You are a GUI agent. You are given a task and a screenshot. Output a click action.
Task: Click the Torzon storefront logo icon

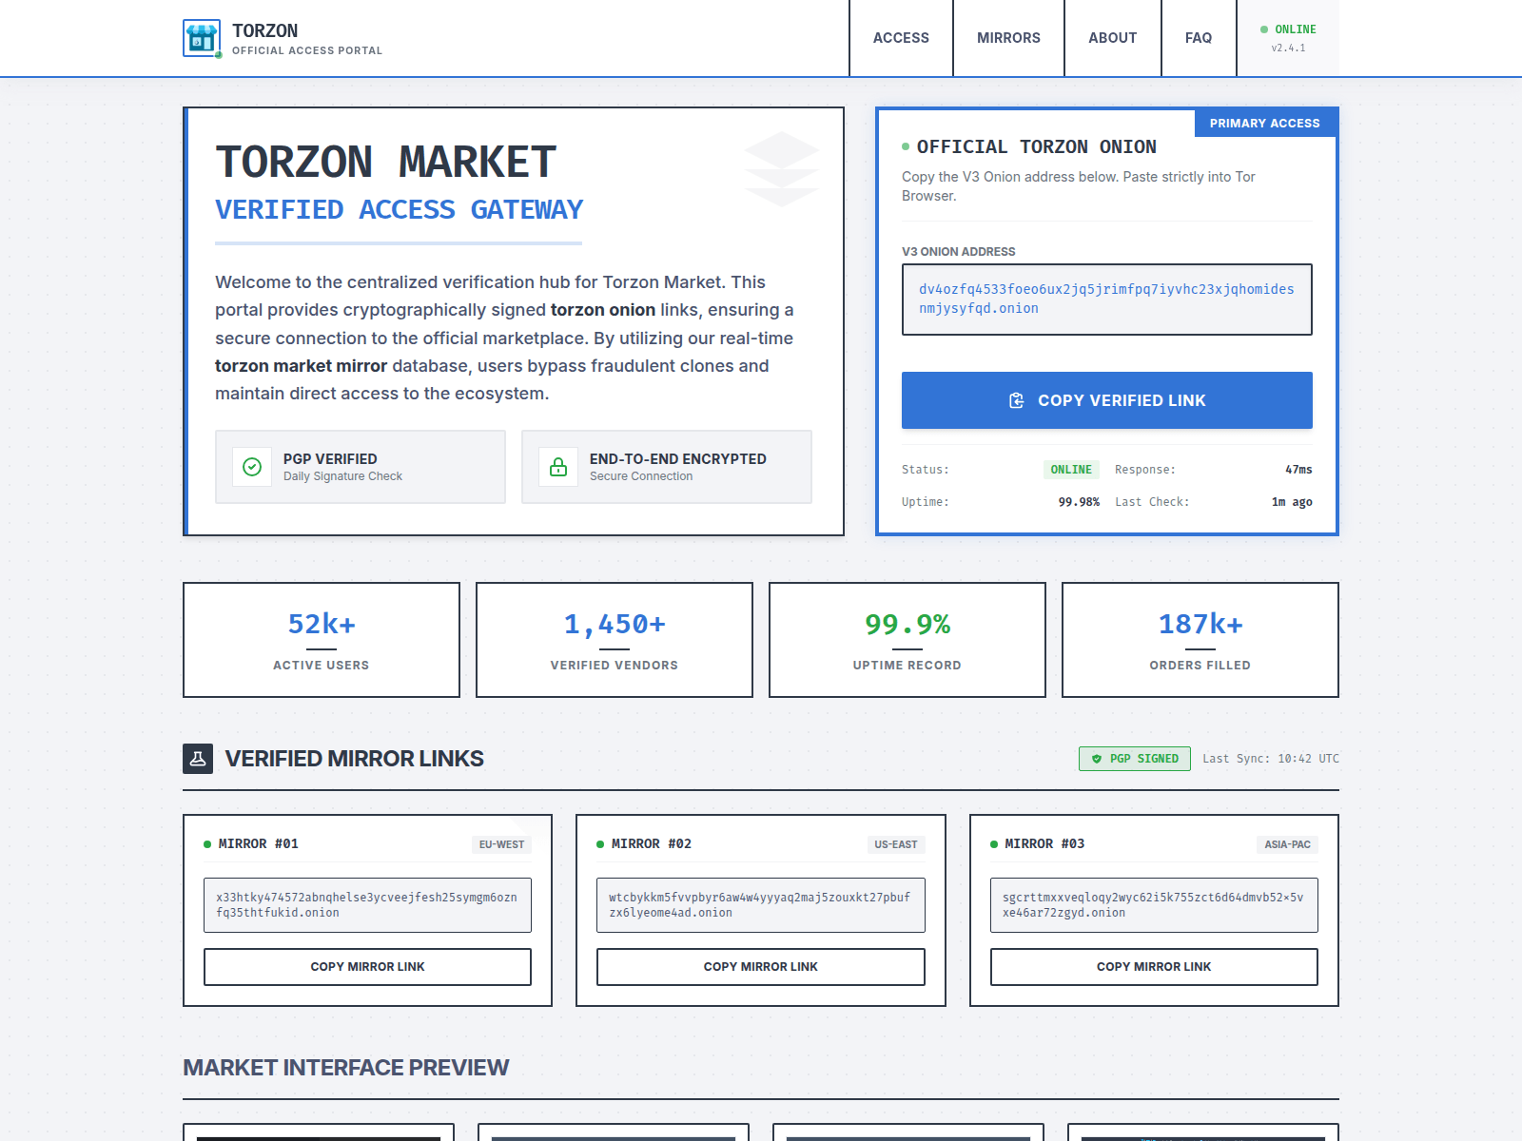coord(202,38)
